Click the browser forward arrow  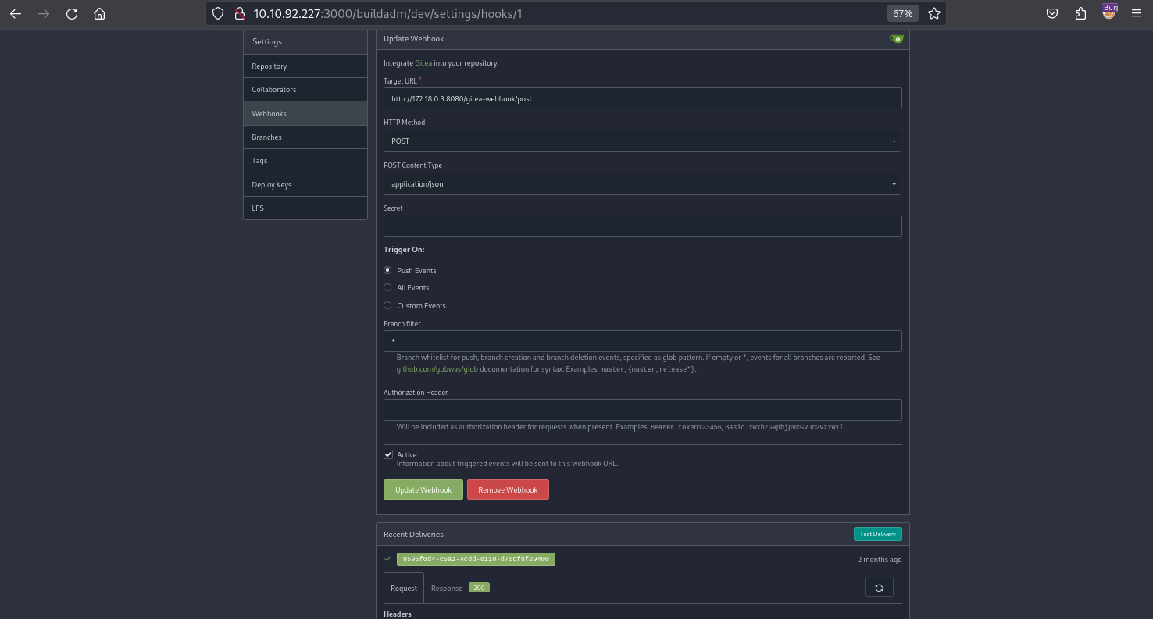(44, 13)
